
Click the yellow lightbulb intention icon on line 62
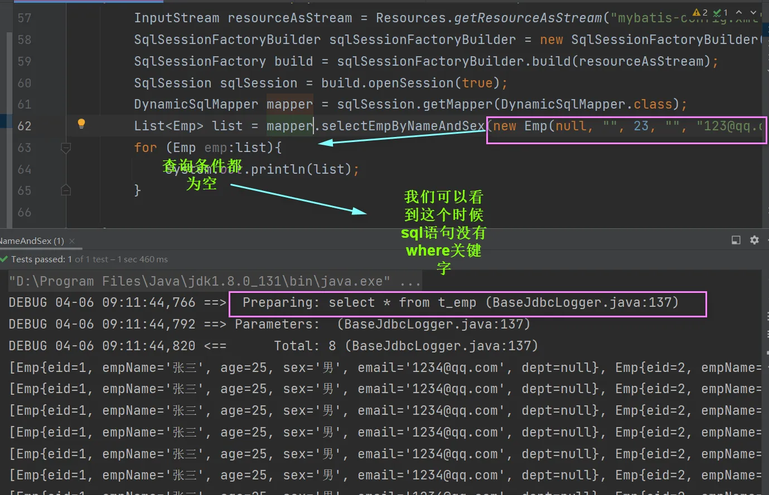[81, 124]
